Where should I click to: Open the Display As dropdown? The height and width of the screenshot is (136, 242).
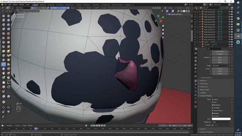coord(221,122)
